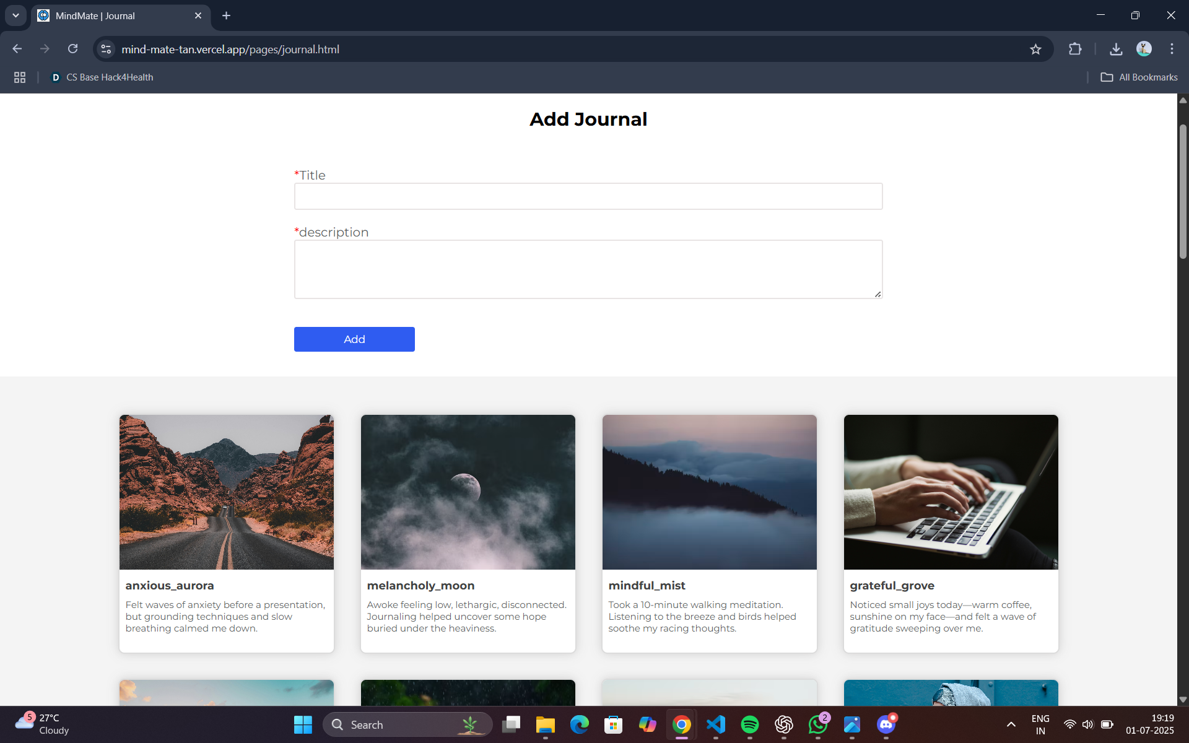The height and width of the screenshot is (743, 1189).
Task: Reload the current page
Action: coord(72,49)
